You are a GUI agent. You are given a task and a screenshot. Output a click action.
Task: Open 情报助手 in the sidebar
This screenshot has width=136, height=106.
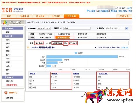pyautogui.click(x=9, y=81)
